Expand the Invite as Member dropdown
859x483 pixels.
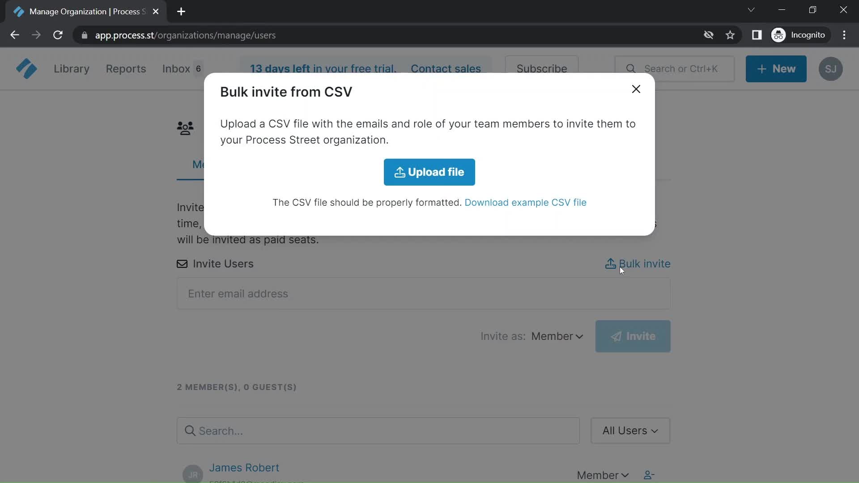tap(557, 336)
